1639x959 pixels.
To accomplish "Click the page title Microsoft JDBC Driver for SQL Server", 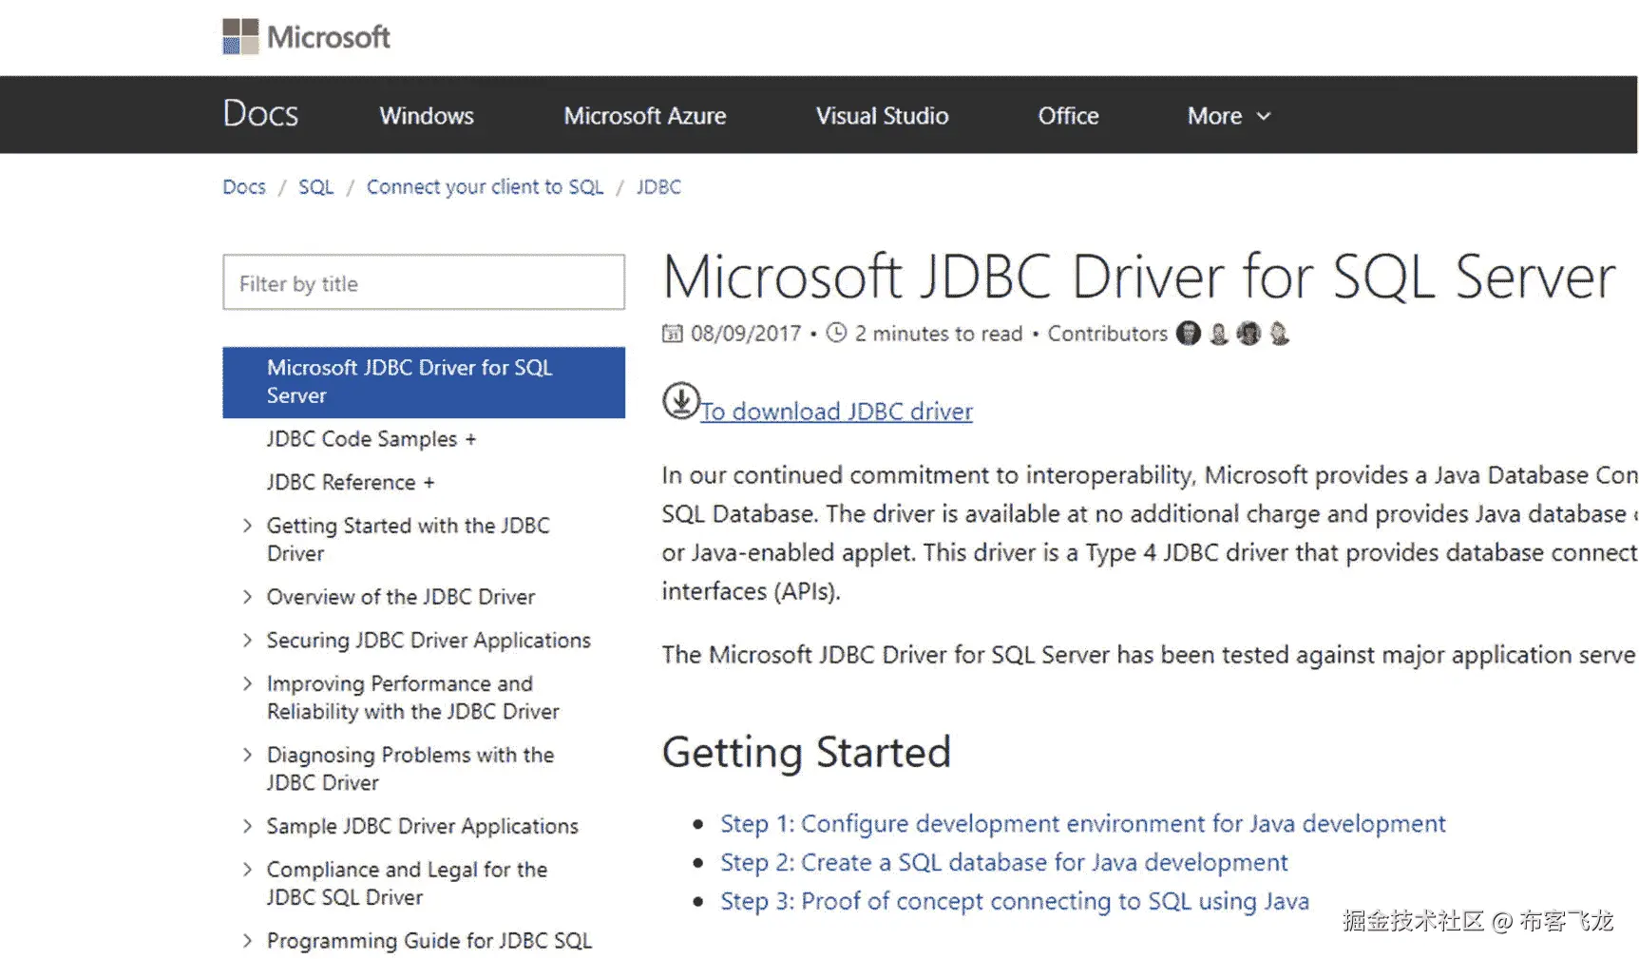I will pos(1138,277).
